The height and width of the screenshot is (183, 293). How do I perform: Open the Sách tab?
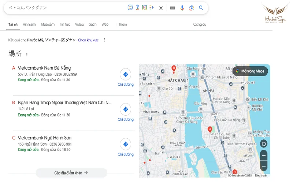pyautogui.click(x=93, y=24)
